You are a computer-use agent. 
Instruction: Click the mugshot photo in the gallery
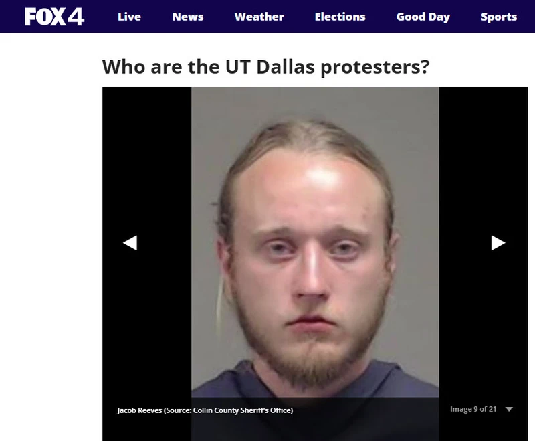315,242
